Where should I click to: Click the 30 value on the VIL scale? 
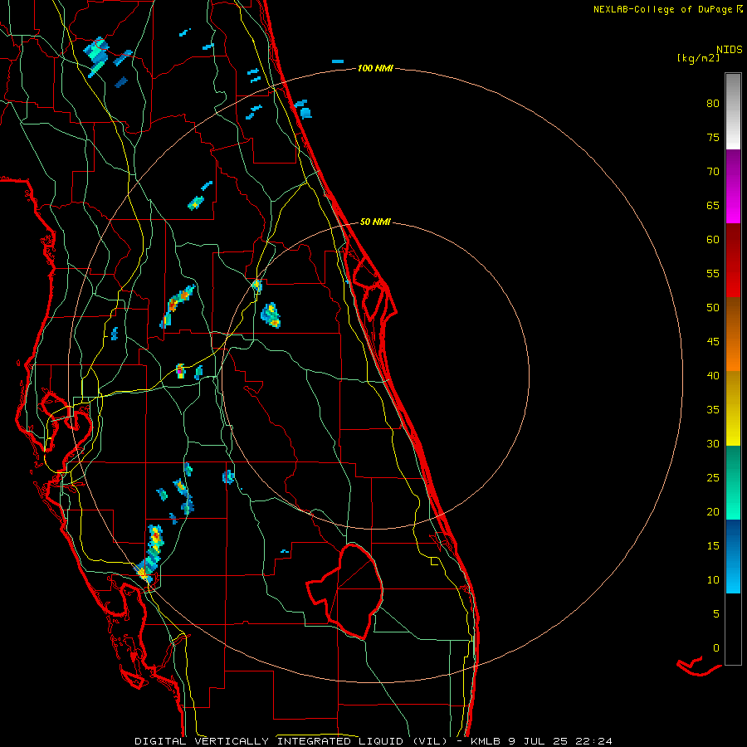tap(713, 444)
